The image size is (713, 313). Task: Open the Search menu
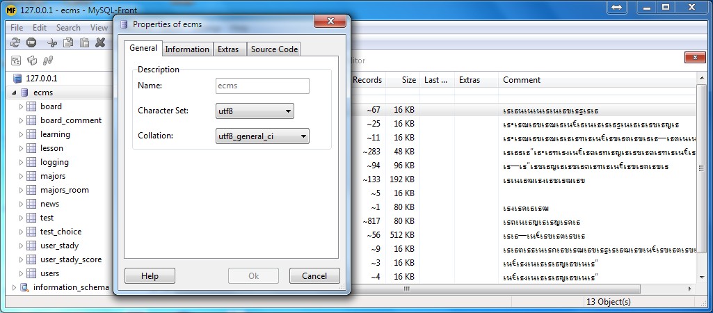pyautogui.click(x=68, y=28)
